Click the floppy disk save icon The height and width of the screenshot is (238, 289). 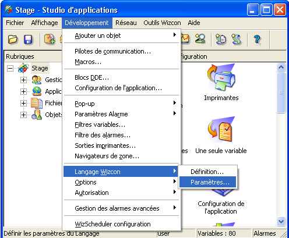(28, 39)
